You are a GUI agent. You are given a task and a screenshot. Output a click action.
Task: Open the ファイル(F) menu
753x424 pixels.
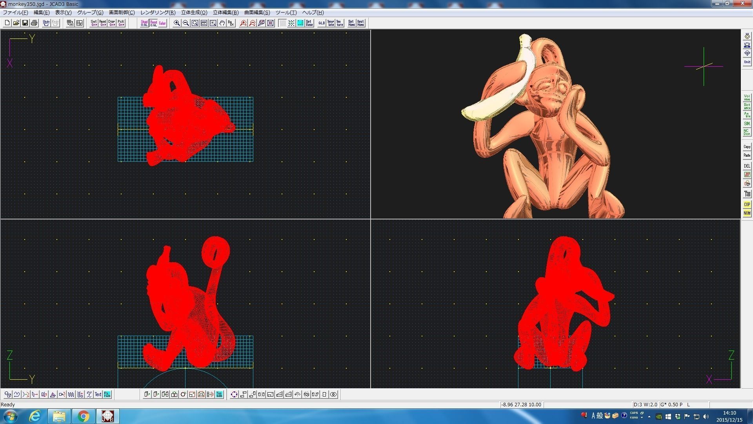[x=15, y=13]
